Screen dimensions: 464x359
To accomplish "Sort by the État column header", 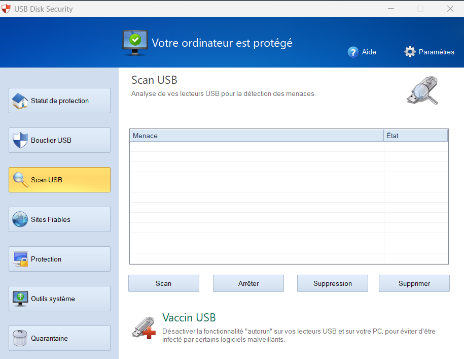I will pos(415,136).
